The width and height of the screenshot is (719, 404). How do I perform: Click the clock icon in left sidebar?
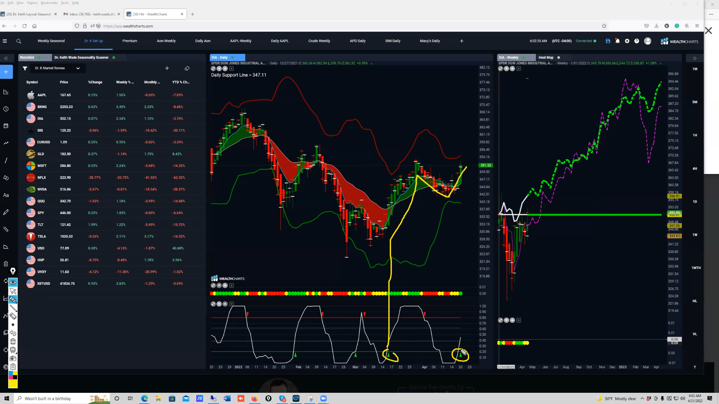(x=6, y=109)
